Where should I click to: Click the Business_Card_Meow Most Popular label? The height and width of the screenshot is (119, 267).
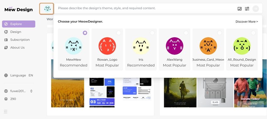208,65
